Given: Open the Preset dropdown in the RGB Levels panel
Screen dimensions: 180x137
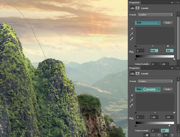Looking at the screenshot, I should click(155, 15).
